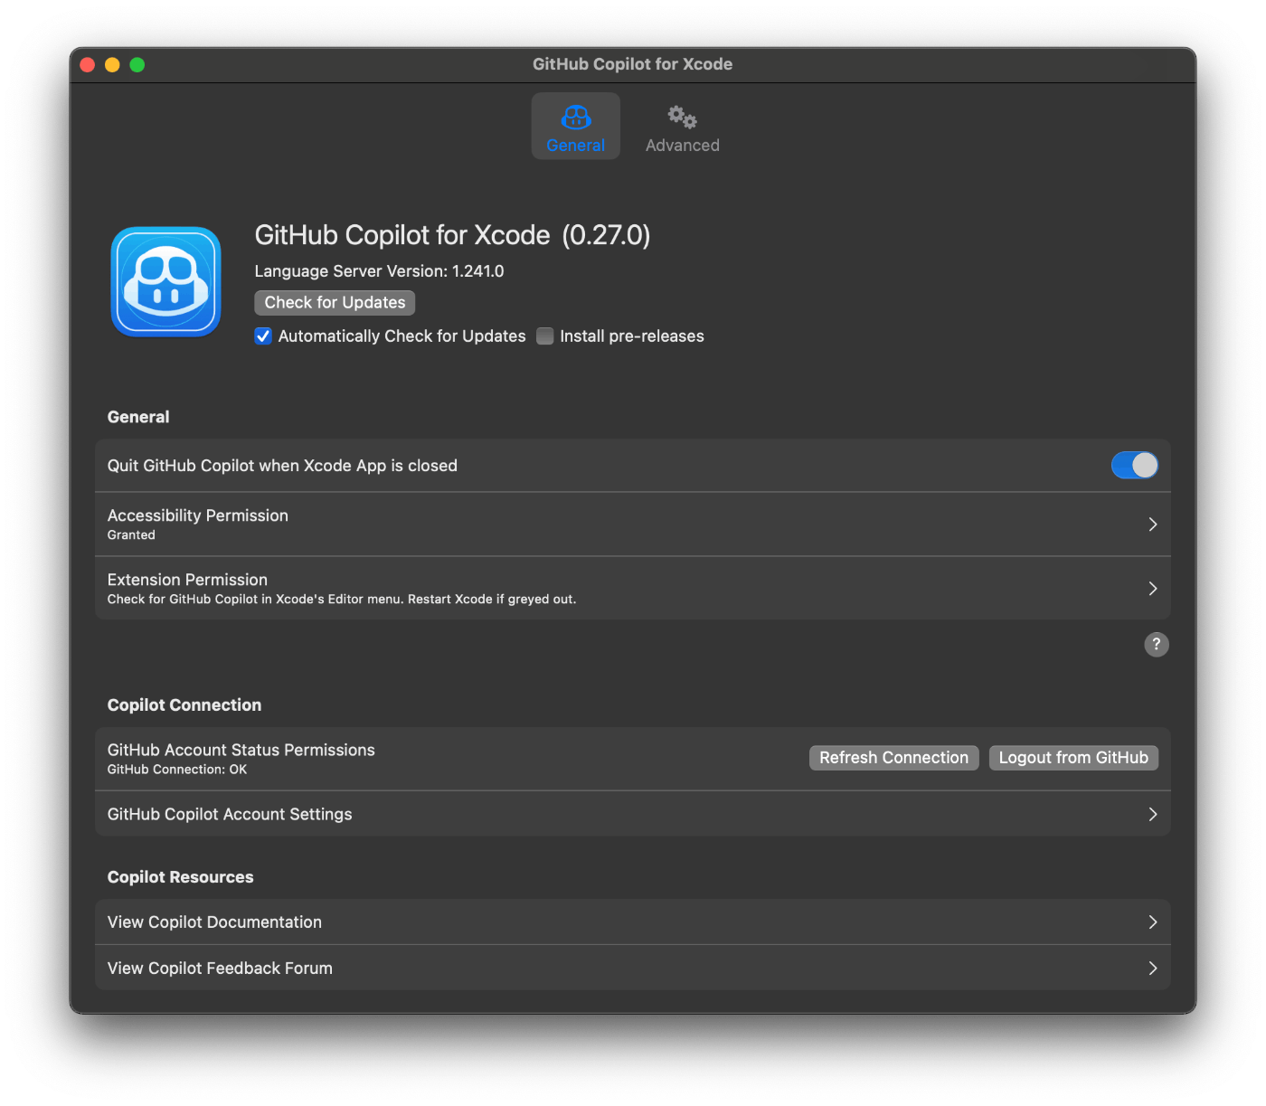Click the gears icon above Advanced
The width and height of the screenshot is (1266, 1106).
pos(680,116)
